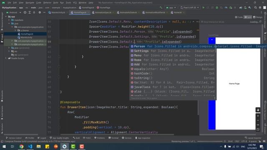Expand the manifests folder
267x150 pixels.
tap(9, 20)
